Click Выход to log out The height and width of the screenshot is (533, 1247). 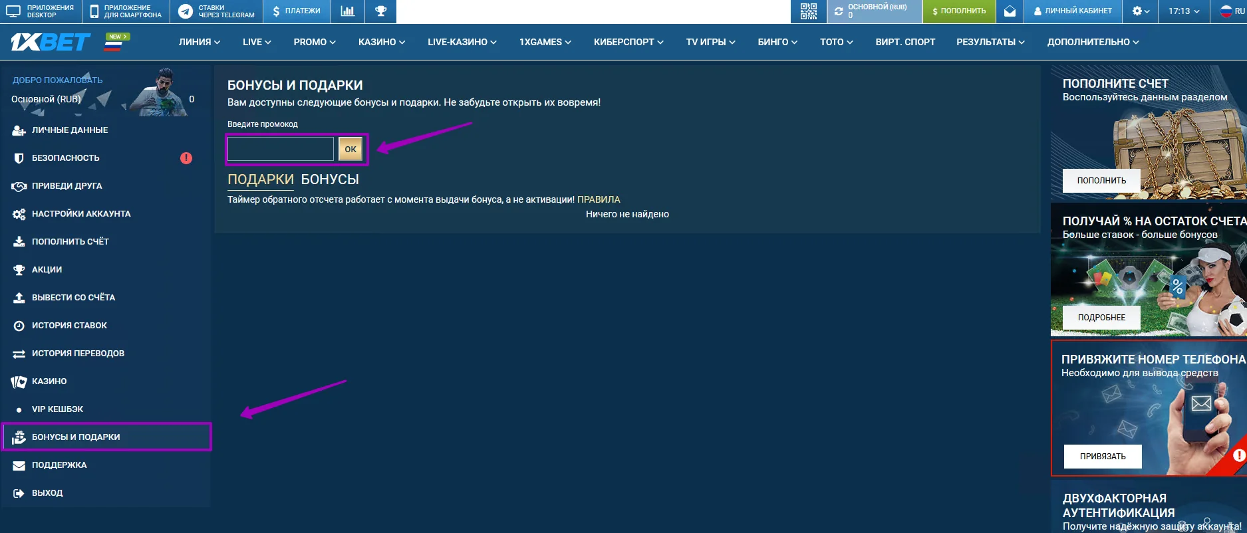(x=106, y=493)
